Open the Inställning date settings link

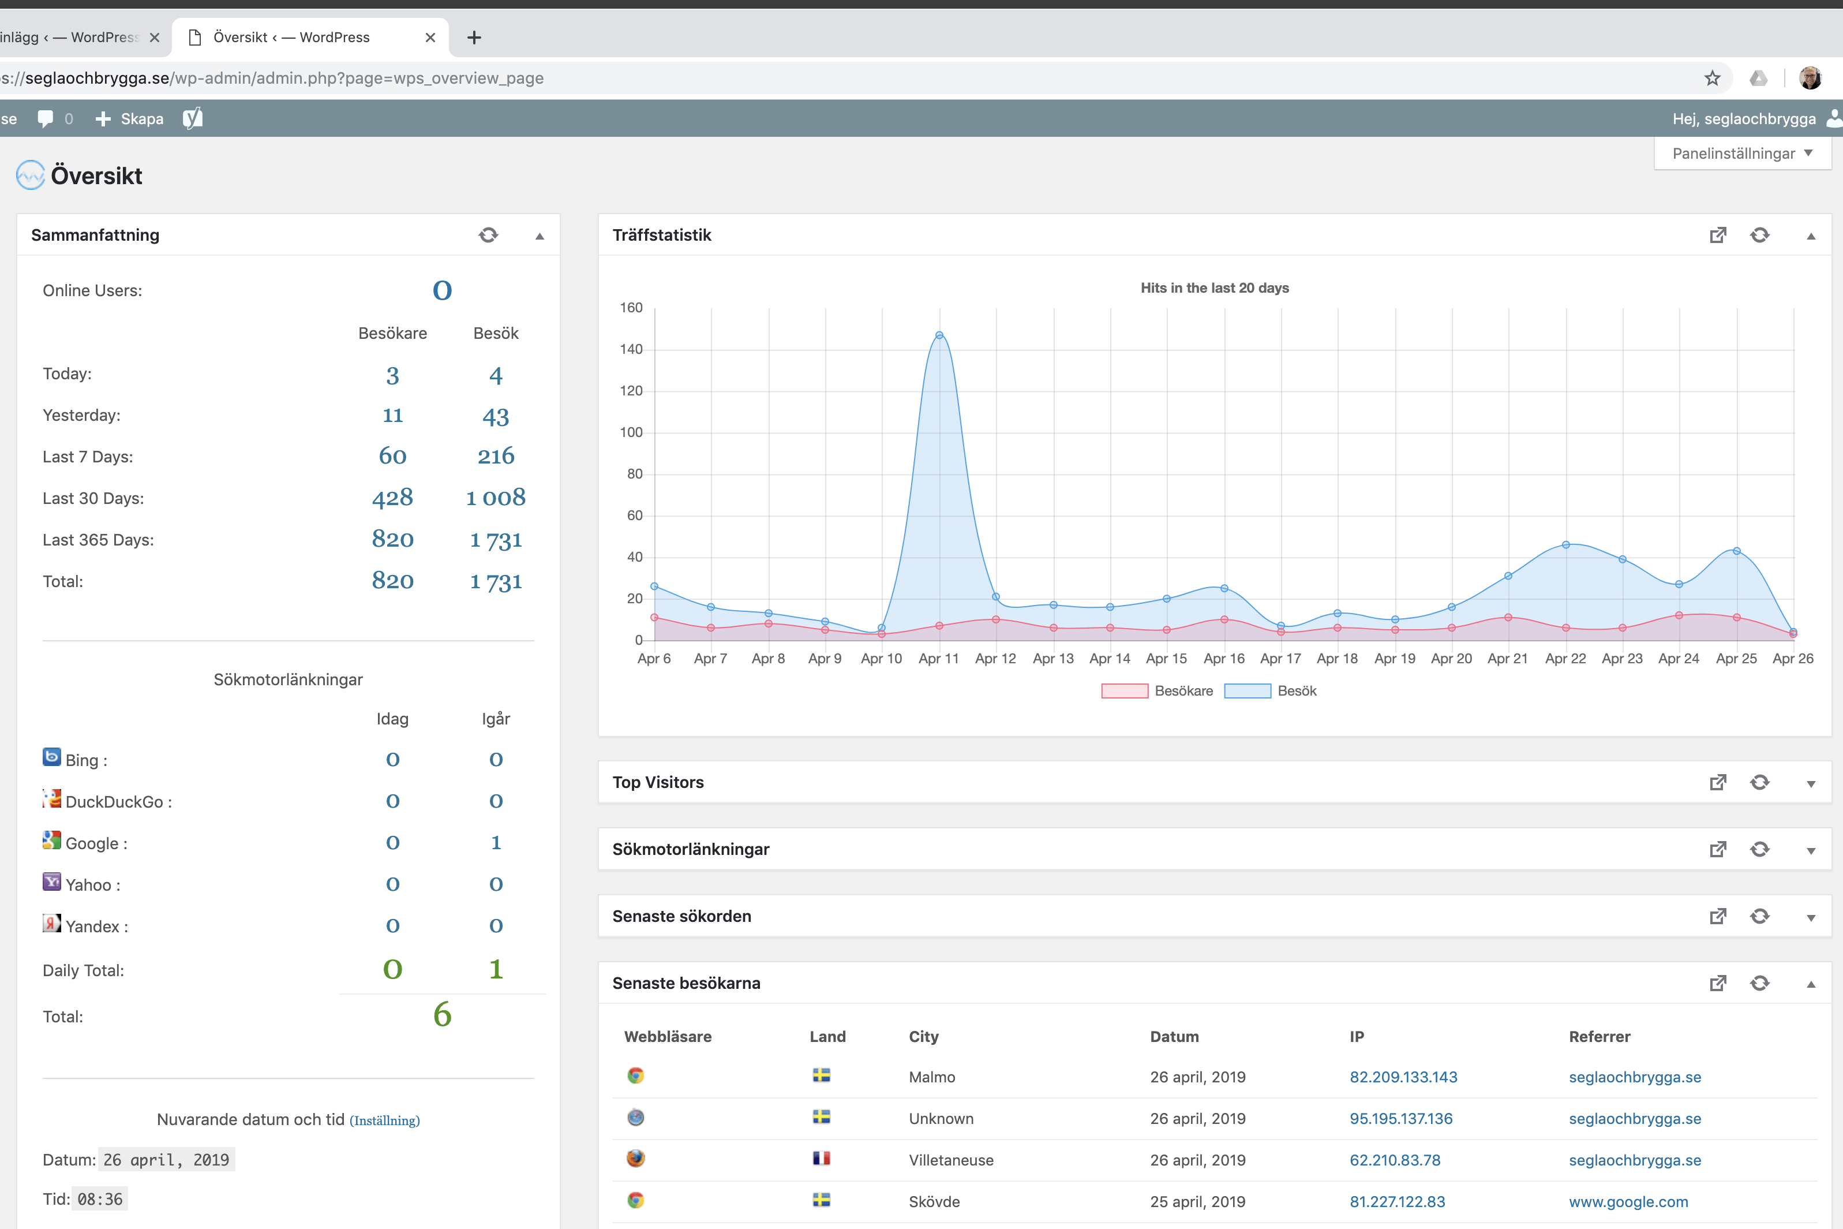[384, 1121]
